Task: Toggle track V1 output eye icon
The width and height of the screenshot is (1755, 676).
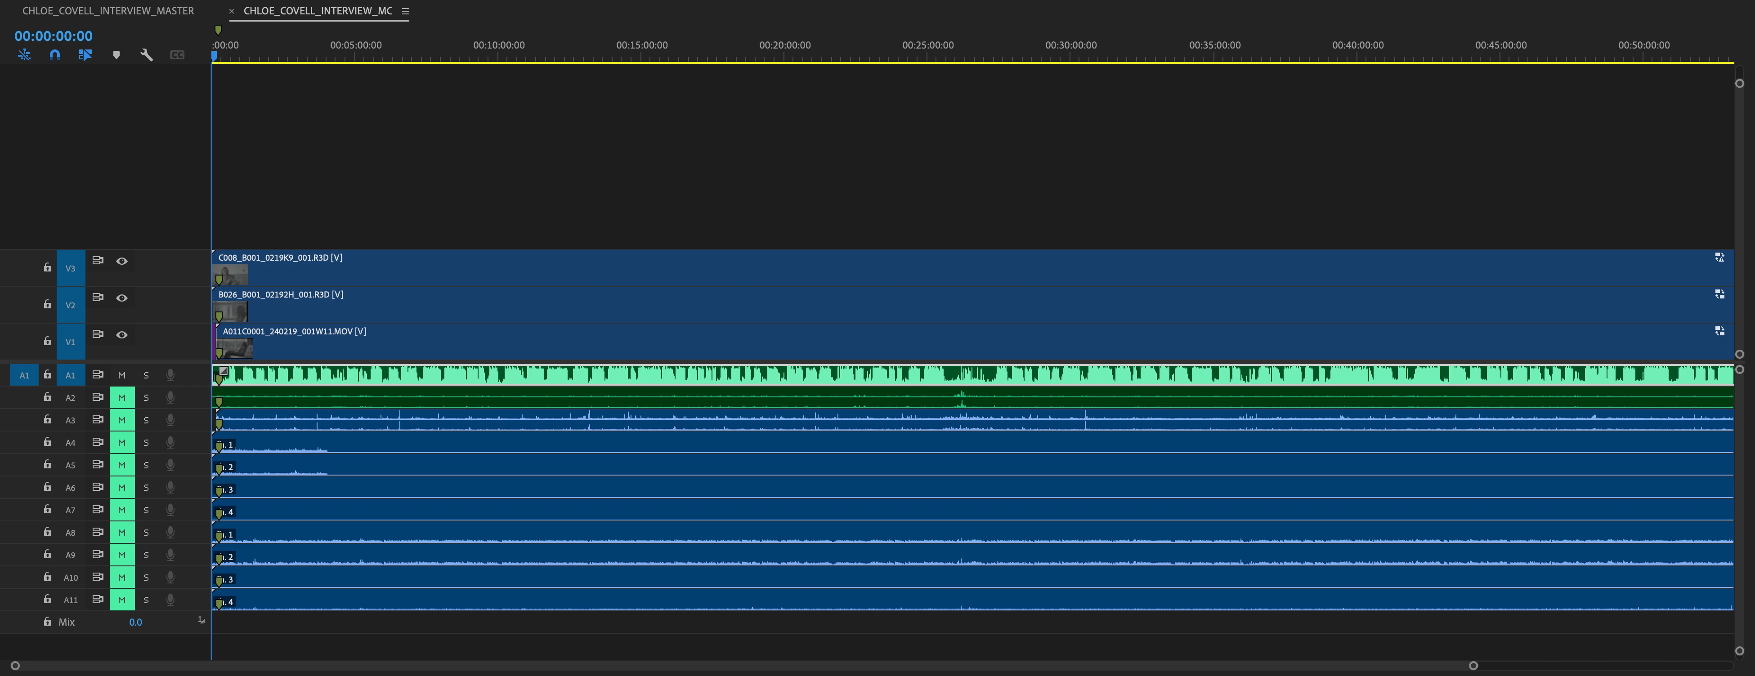Action: [x=122, y=335]
